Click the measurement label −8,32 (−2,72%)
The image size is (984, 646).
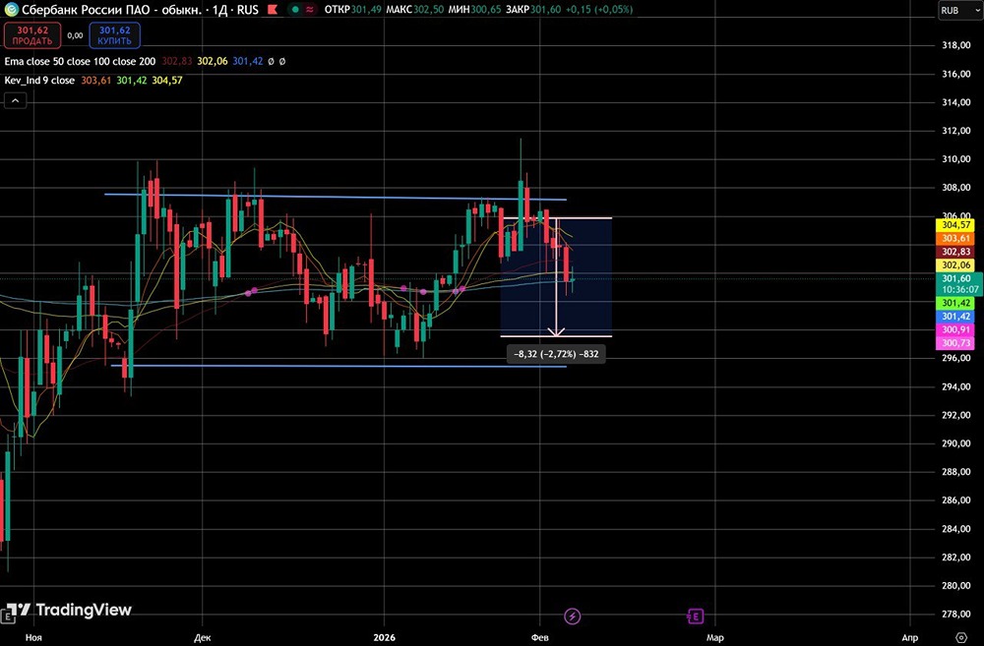[x=556, y=354]
